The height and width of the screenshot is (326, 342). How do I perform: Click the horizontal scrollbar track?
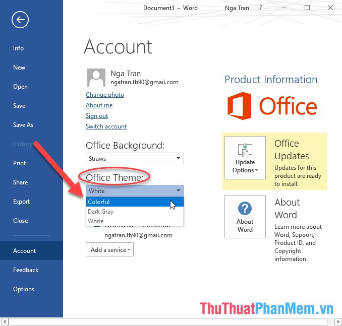pyautogui.click(x=168, y=321)
